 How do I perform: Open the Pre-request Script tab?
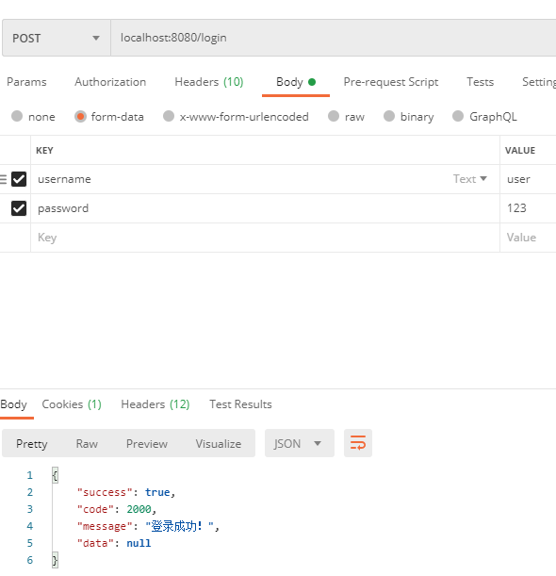coord(391,82)
